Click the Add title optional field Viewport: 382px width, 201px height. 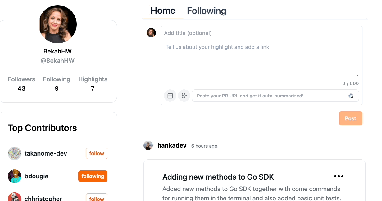(261, 33)
